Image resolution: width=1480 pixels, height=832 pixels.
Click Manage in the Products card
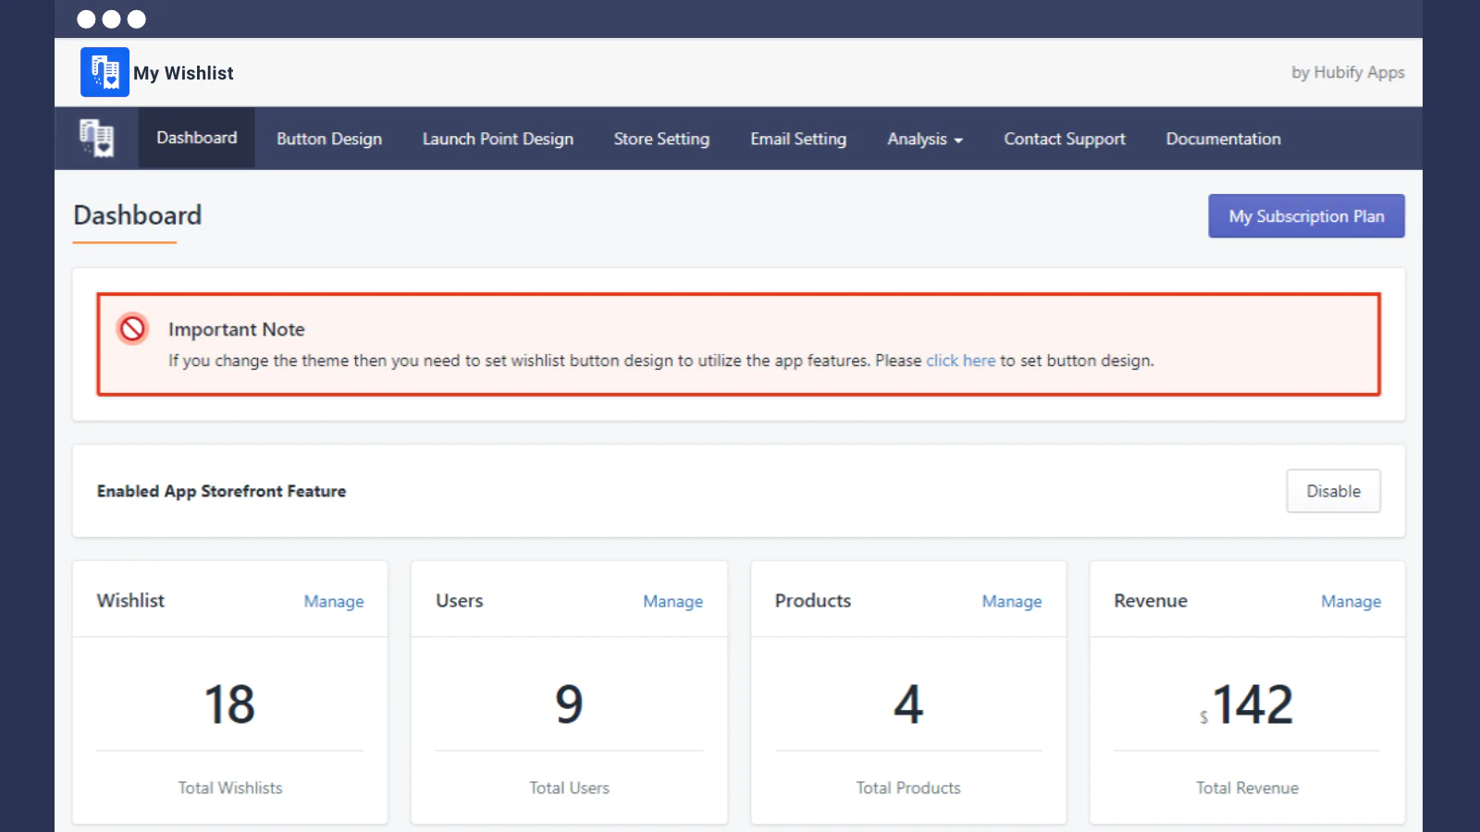pos(1011,601)
